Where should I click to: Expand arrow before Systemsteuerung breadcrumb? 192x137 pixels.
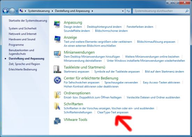[x=25, y=11]
